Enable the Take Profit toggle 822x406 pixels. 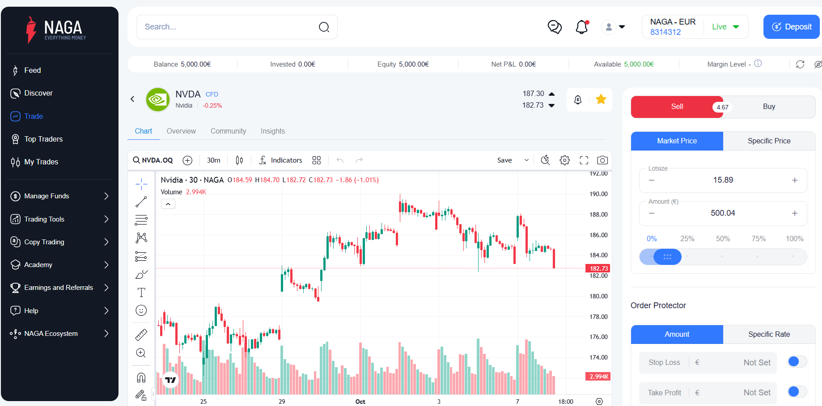797,392
